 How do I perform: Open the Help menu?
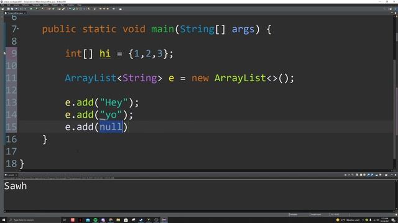(79, 5)
